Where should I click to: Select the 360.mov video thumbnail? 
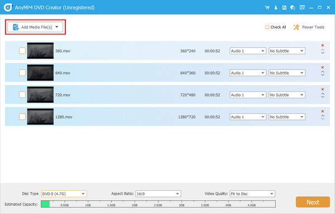40,51
